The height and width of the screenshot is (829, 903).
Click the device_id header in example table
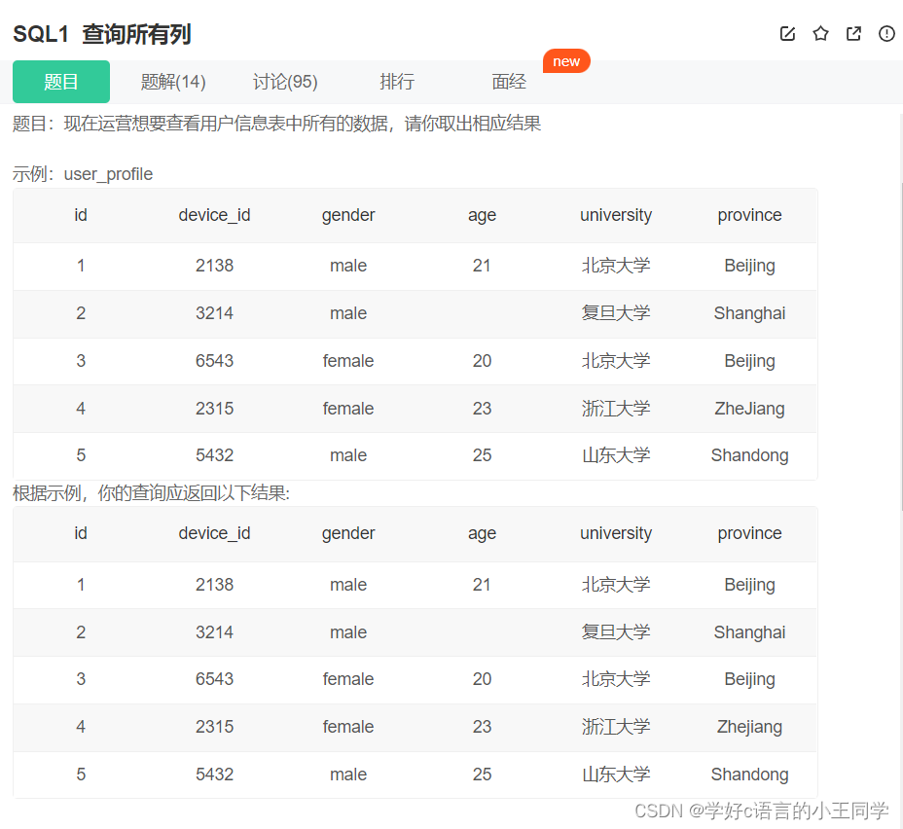point(214,215)
